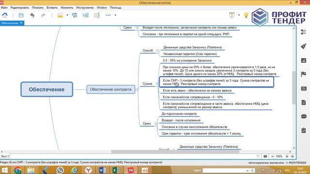This screenshot has width=310, height=174.
Task: Open the Format brush panel in sidebar
Action: coord(304,46)
